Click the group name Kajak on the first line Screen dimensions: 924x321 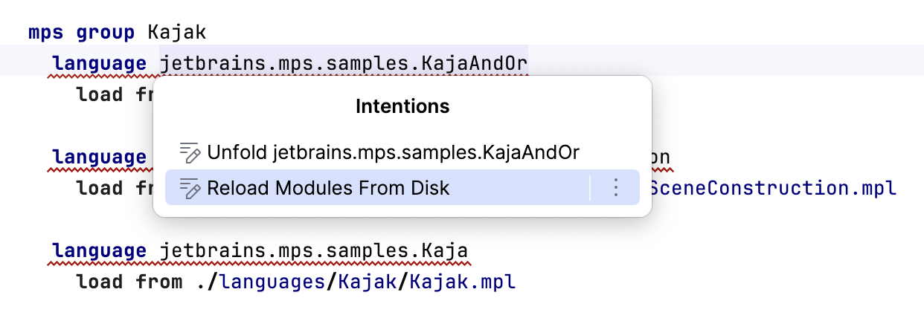click(177, 33)
